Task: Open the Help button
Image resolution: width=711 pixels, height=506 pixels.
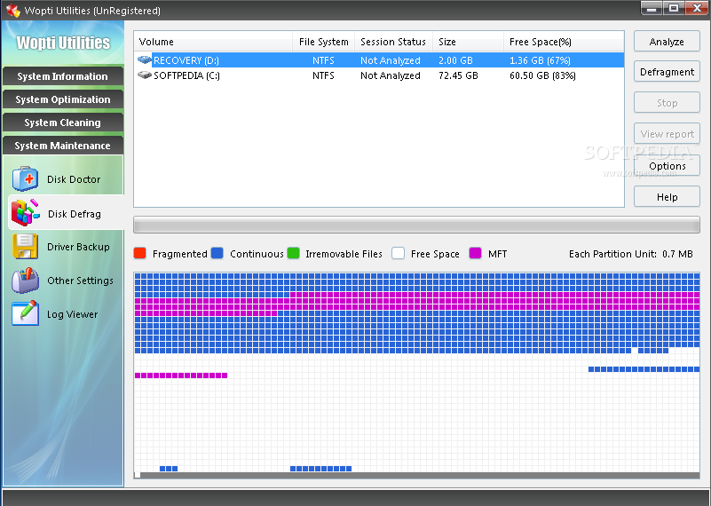Action: [667, 197]
